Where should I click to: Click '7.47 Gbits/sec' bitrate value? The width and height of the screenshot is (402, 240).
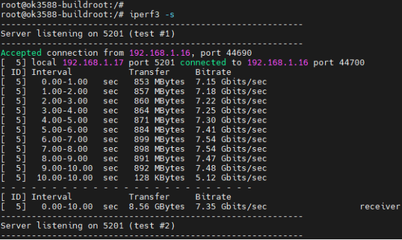231,158
